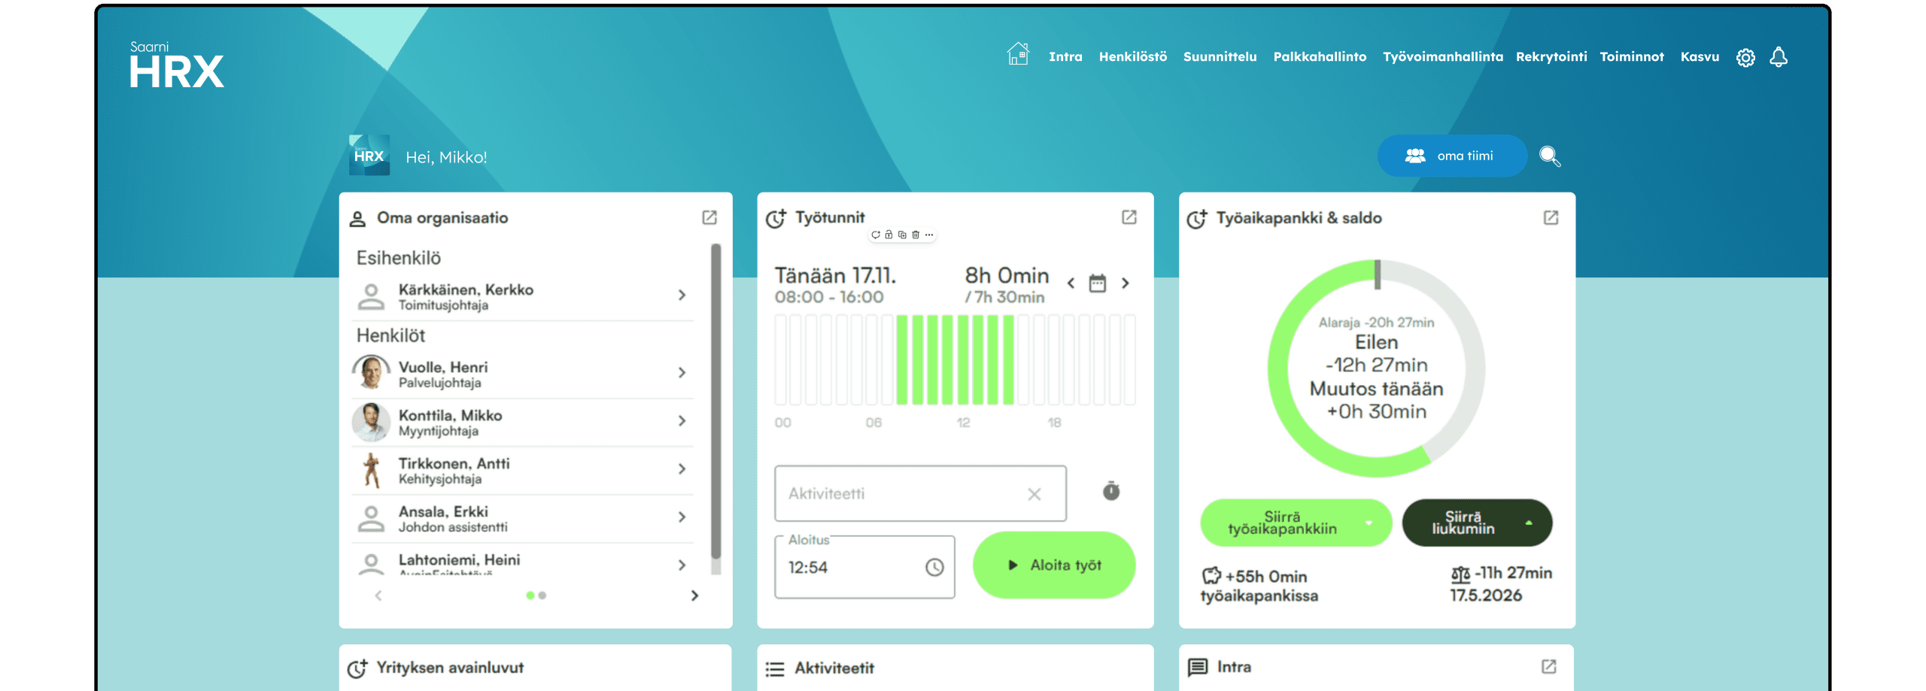
Task: Toggle the oma tiimi team filter
Action: pos(1451,156)
